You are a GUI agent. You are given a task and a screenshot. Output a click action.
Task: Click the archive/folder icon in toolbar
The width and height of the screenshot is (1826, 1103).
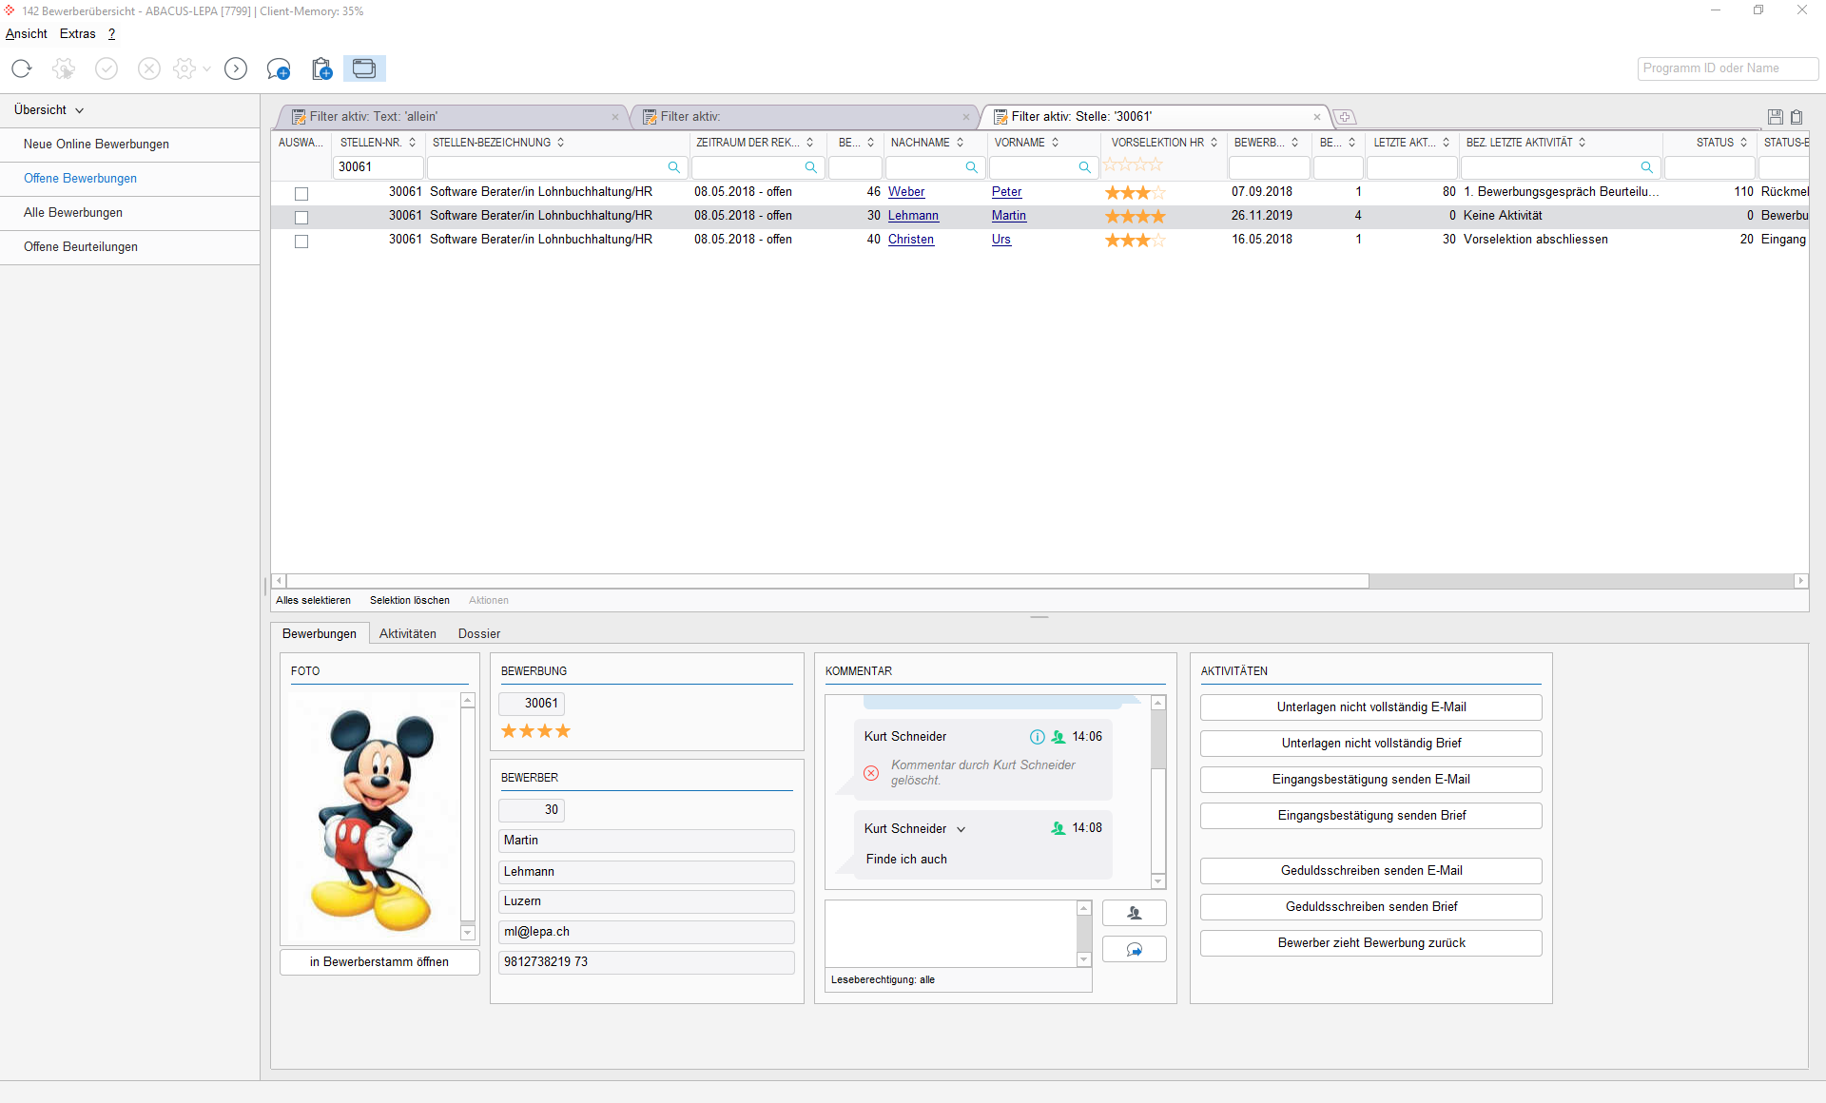pyautogui.click(x=365, y=68)
